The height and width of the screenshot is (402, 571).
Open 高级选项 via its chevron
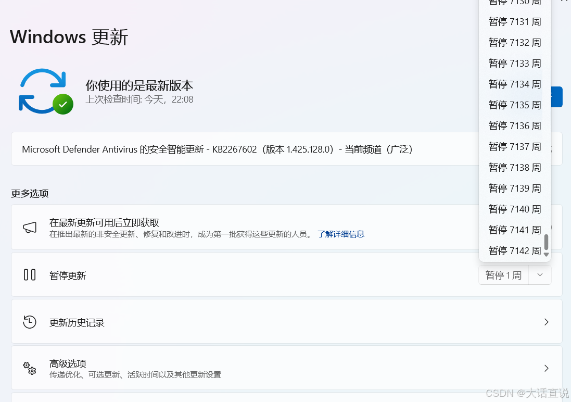click(546, 368)
